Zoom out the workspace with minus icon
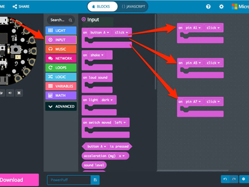 point(244,180)
